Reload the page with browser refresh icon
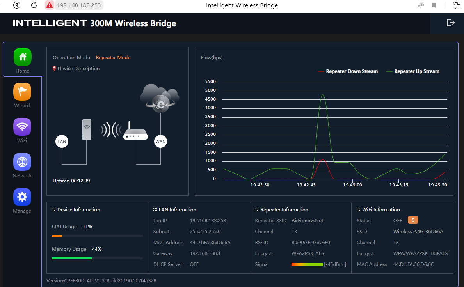 pyautogui.click(x=34, y=5)
